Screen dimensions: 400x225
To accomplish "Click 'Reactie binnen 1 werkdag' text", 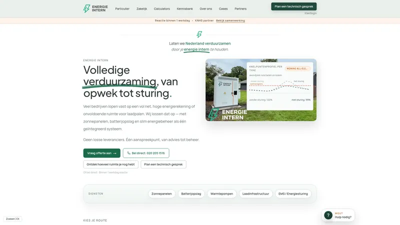I will tap(172, 20).
